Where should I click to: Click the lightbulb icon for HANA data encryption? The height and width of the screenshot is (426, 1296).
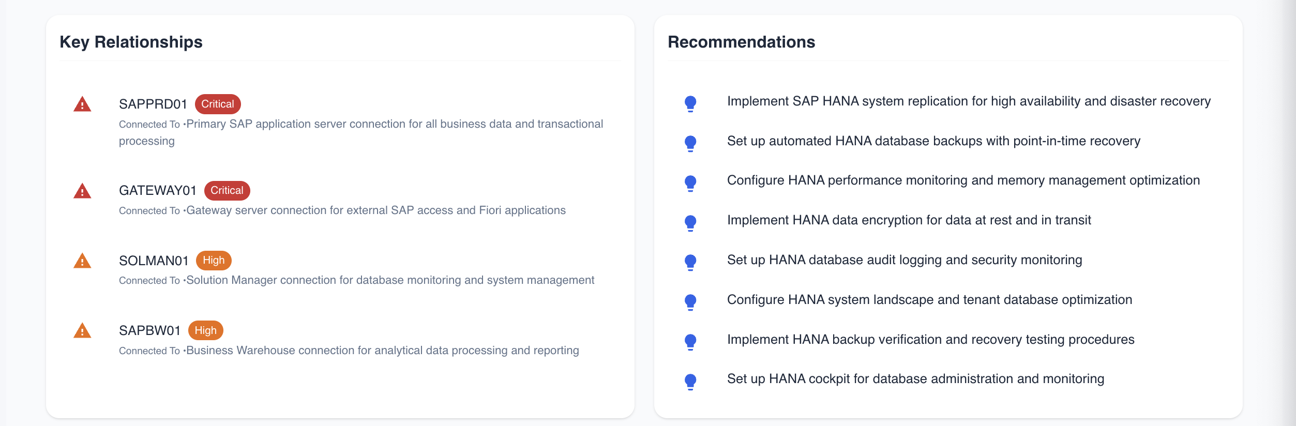[x=690, y=223]
